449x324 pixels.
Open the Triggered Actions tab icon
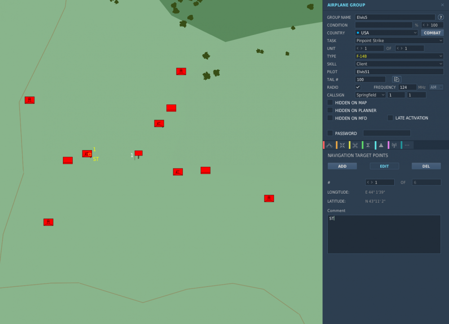point(355,145)
